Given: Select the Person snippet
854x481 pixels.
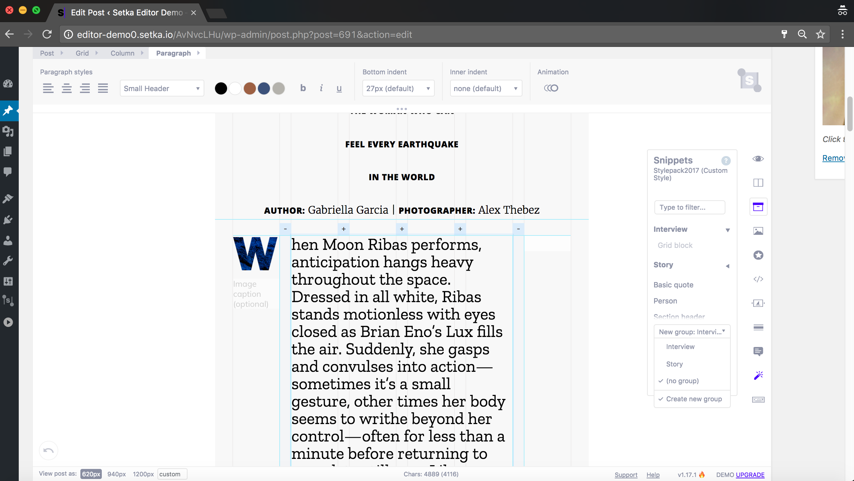Looking at the screenshot, I should [x=665, y=301].
